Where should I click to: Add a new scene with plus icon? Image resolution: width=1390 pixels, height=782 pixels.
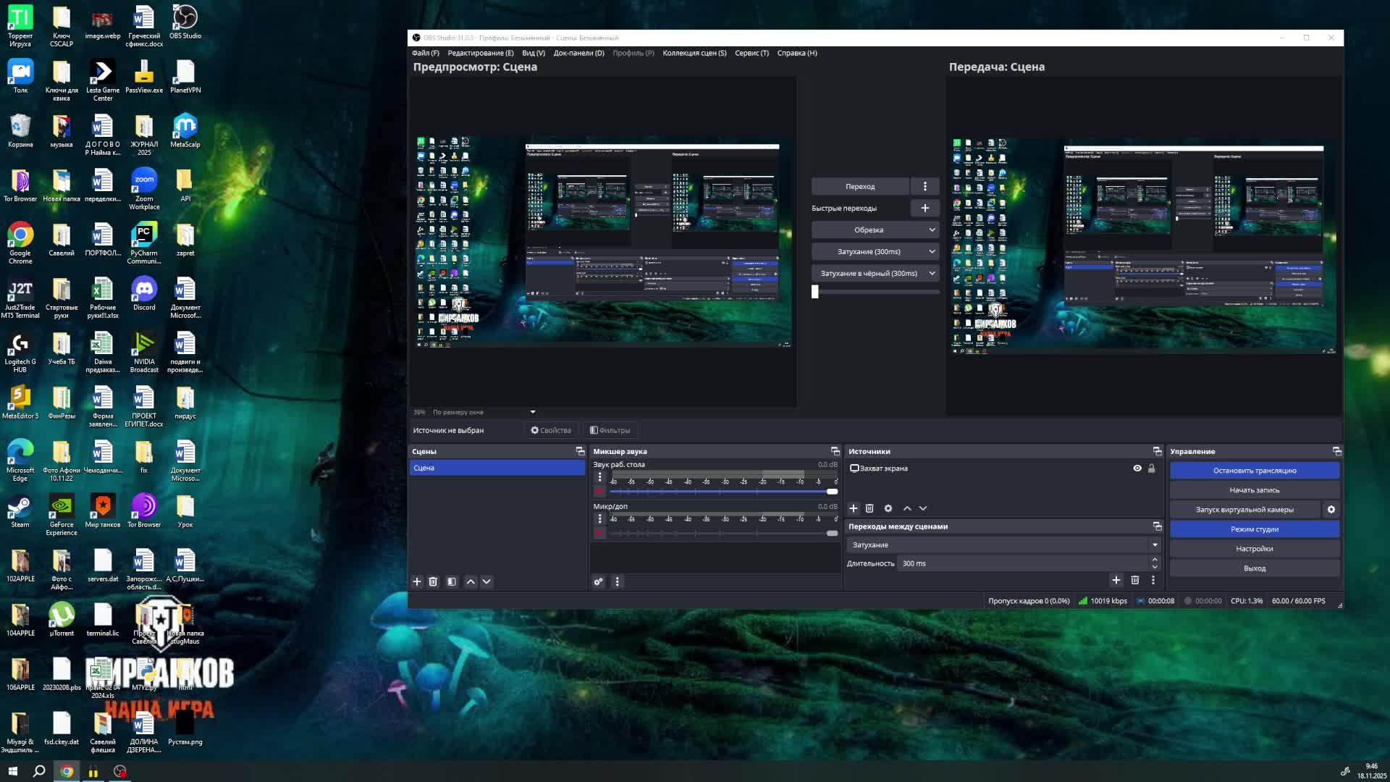point(417,581)
